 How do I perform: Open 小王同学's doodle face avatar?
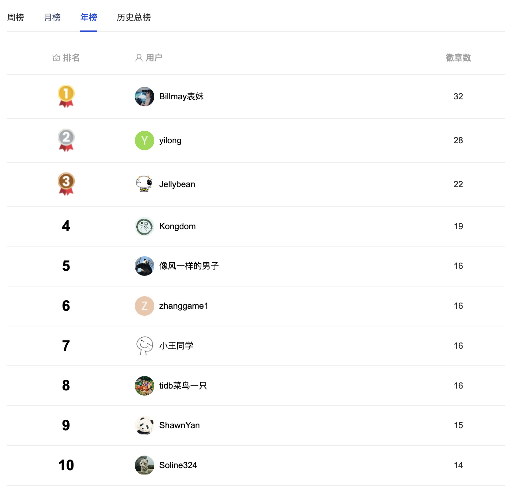tap(145, 346)
